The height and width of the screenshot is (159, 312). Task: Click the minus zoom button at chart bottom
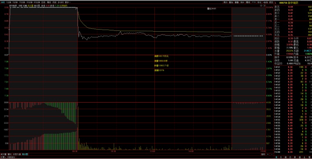tap(272, 154)
